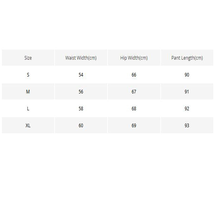Select pant length value 91

click(x=187, y=92)
